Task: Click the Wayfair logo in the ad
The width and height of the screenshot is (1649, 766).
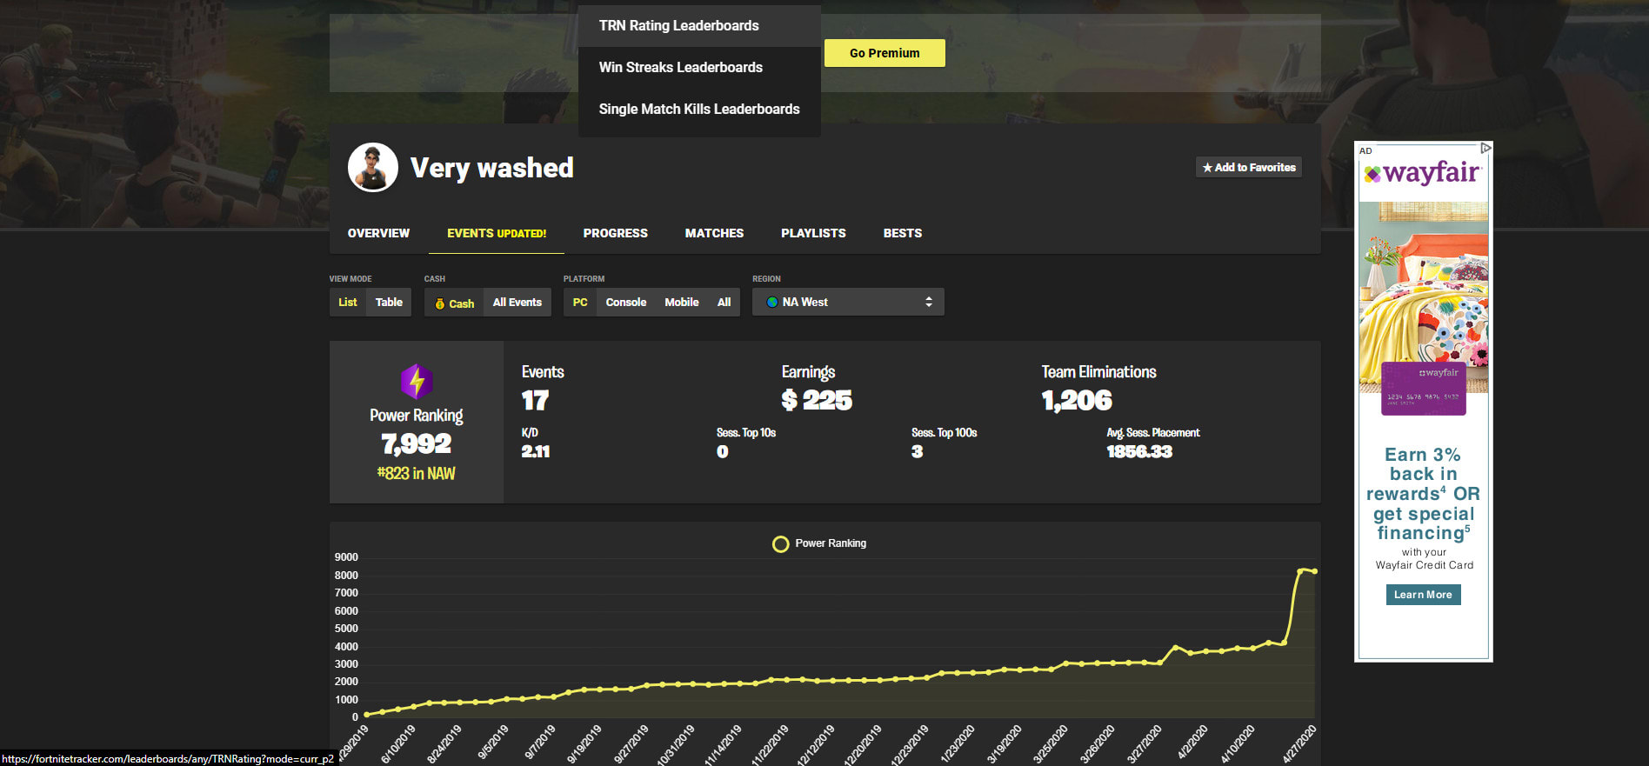Action: (x=1423, y=173)
